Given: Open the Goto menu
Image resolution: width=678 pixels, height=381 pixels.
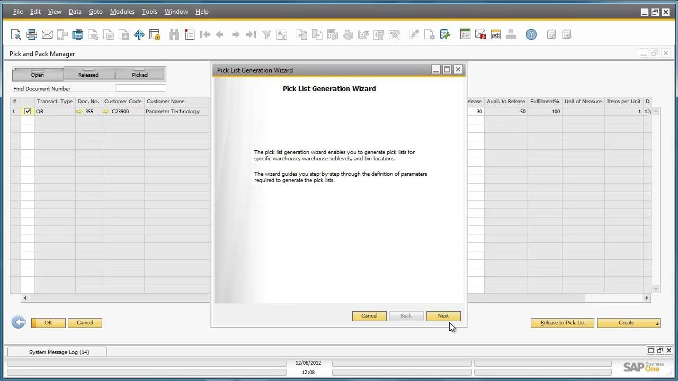Looking at the screenshot, I should click(x=96, y=12).
